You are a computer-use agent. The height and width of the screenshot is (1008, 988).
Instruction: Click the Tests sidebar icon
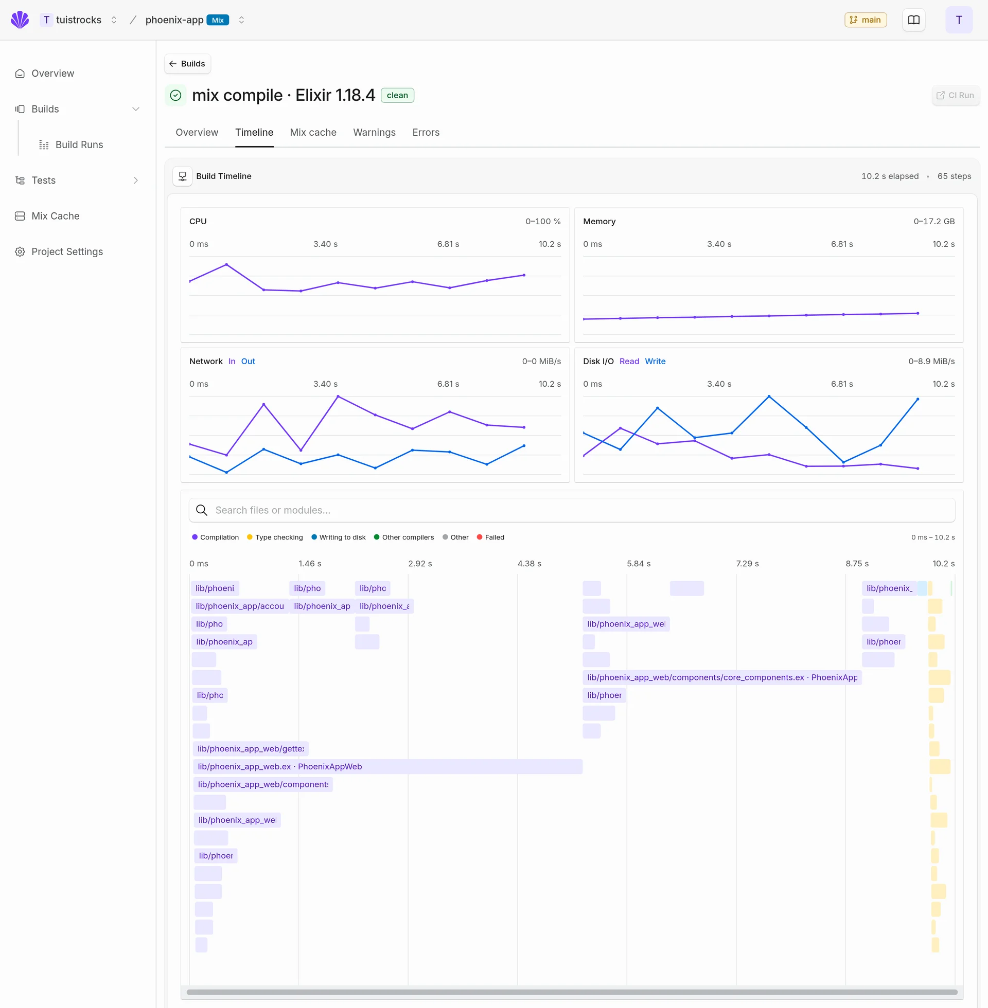pos(20,181)
